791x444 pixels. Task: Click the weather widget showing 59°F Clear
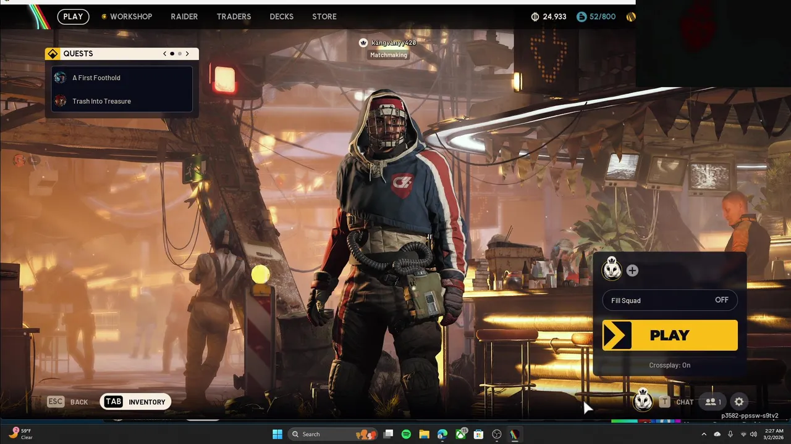coord(21,434)
